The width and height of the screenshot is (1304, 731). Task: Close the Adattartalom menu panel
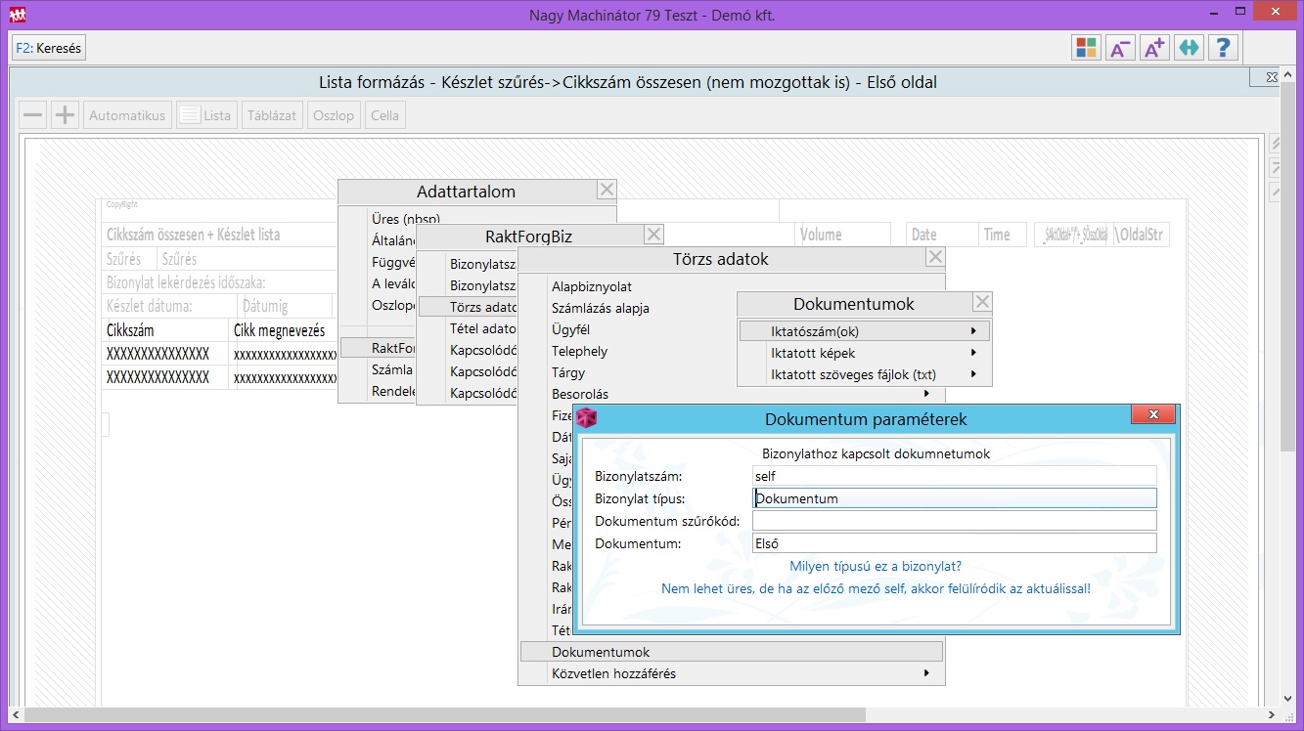pyautogui.click(x=607, y=191)
